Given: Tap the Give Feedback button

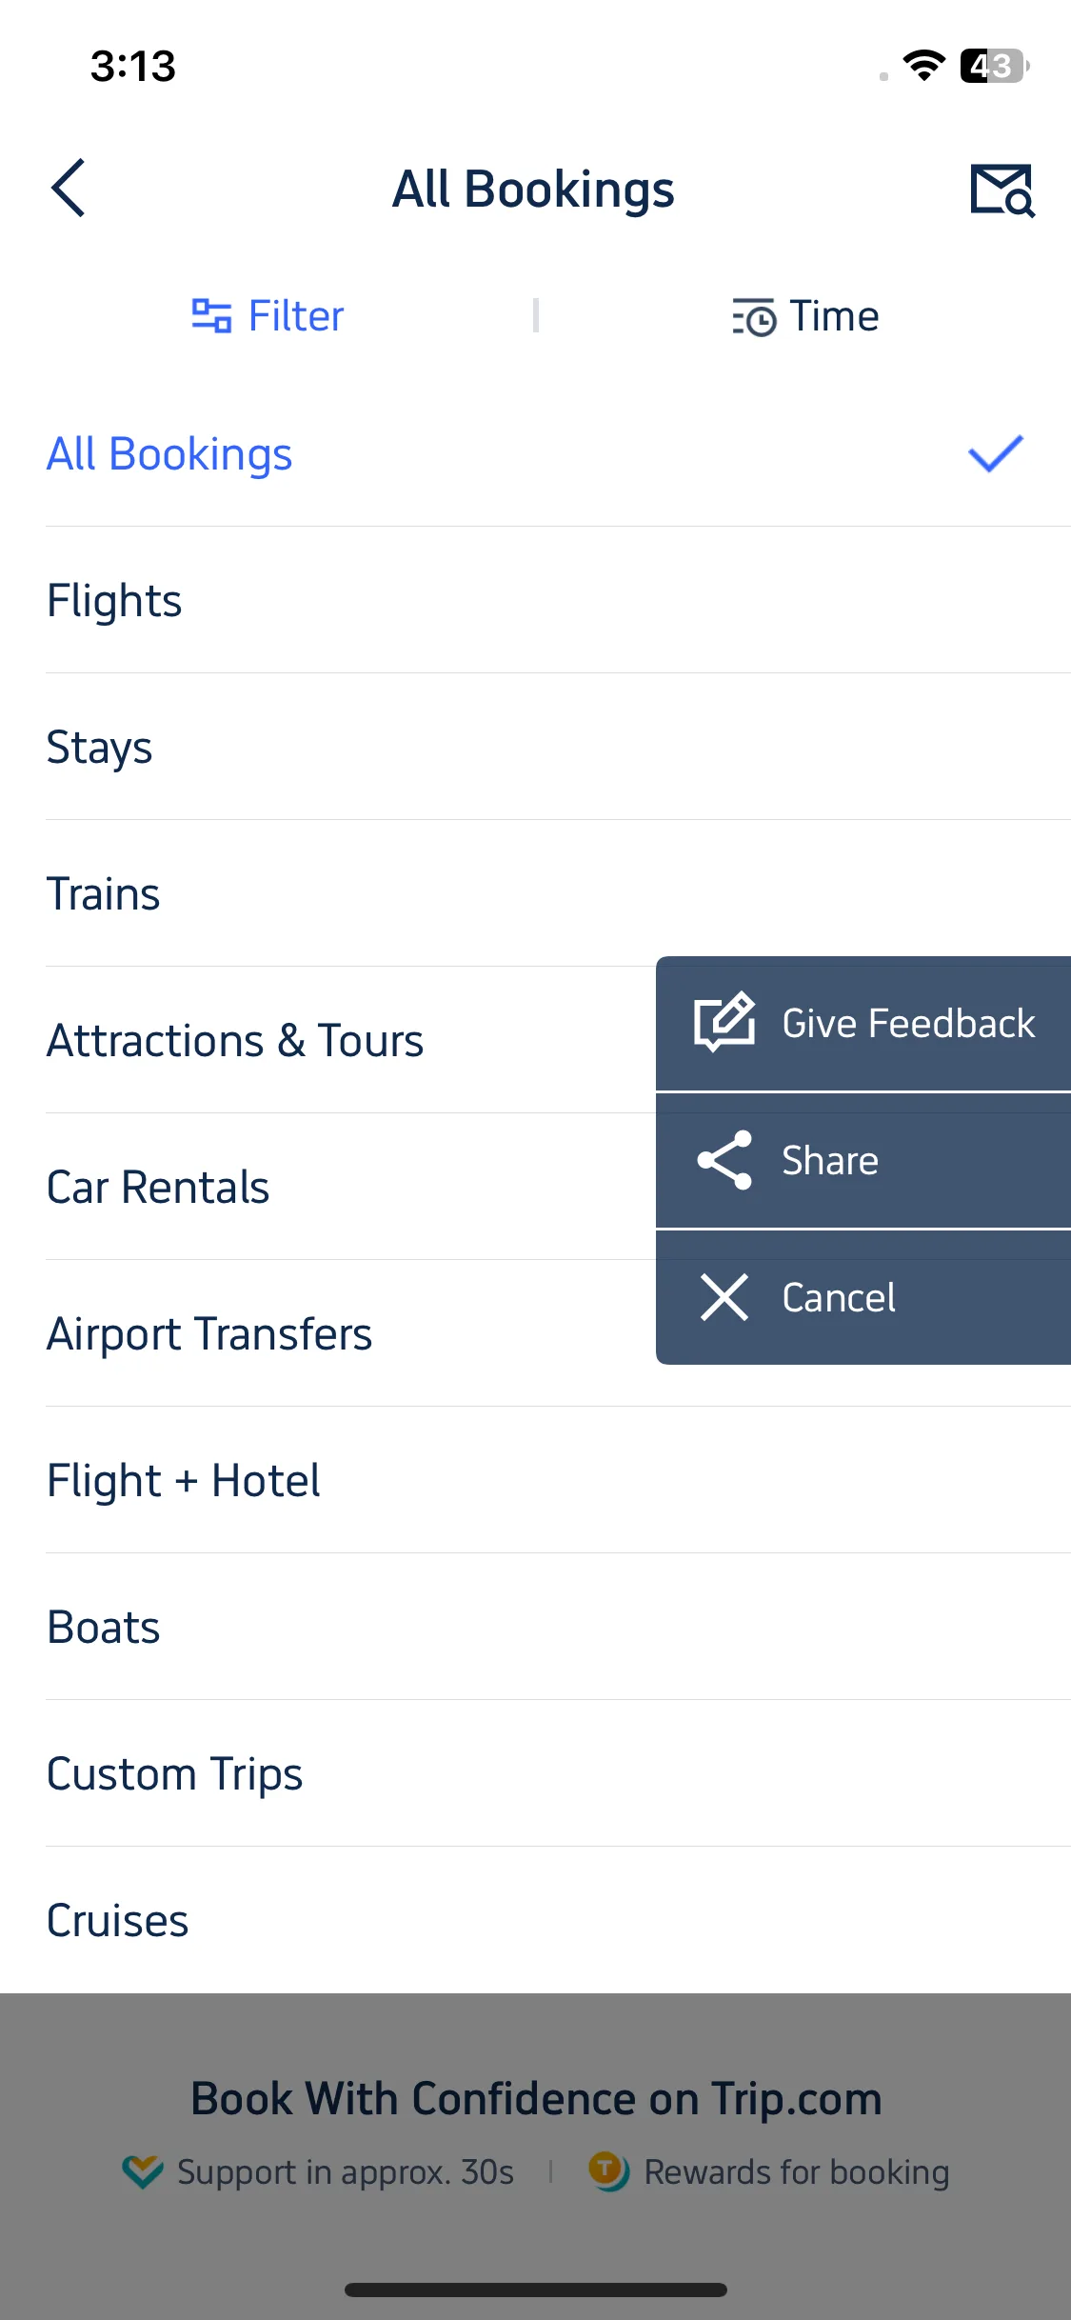Looking at the screenshot, I should click(863, 1023).
